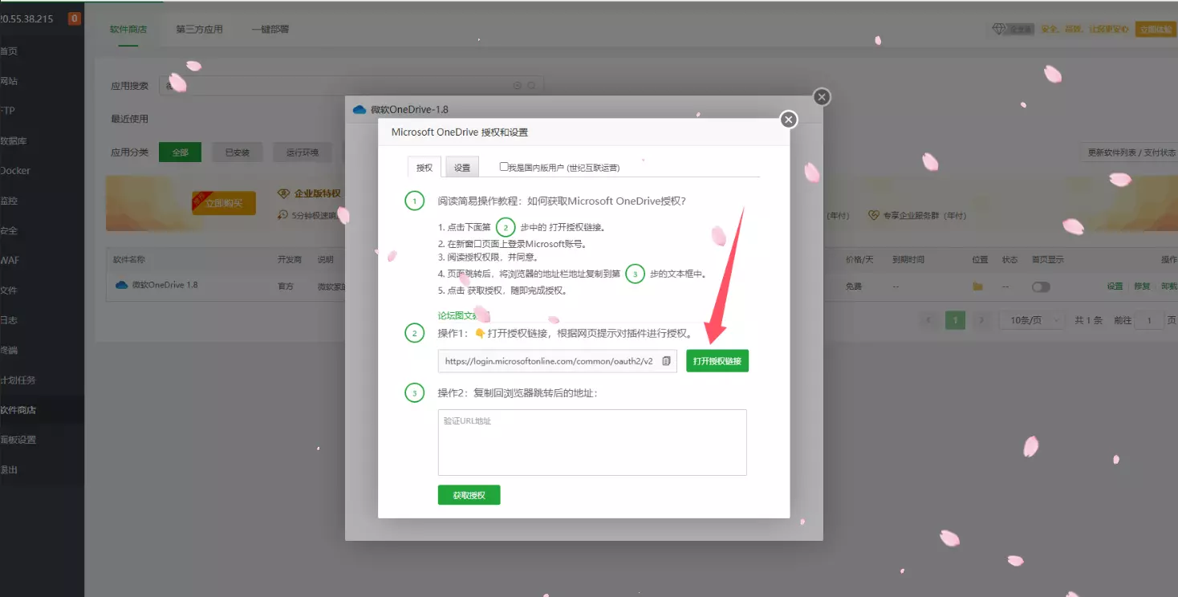Select the 授权 tab in the dialog
Image resolution: width=1178 pixels, height=597 pixels.
click(x=424, y=168)
